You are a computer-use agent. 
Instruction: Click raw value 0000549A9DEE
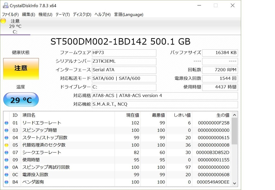tap(213, 182)
